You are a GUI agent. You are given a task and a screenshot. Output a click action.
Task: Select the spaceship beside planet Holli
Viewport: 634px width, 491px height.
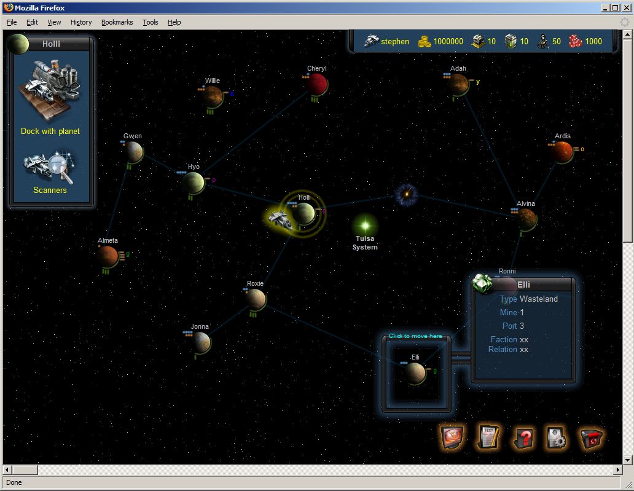[280, 218]
